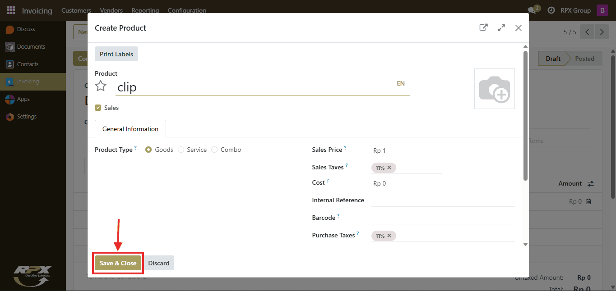Toggle the Sales checkbox

click(x=98, y=108)
